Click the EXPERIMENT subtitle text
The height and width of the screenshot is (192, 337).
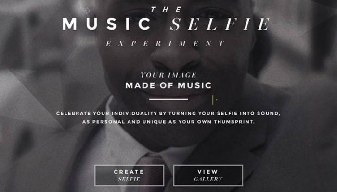tap(165, 44)
